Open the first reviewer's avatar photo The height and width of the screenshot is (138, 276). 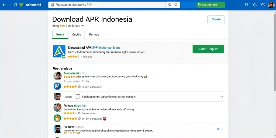tap(57, 76)
